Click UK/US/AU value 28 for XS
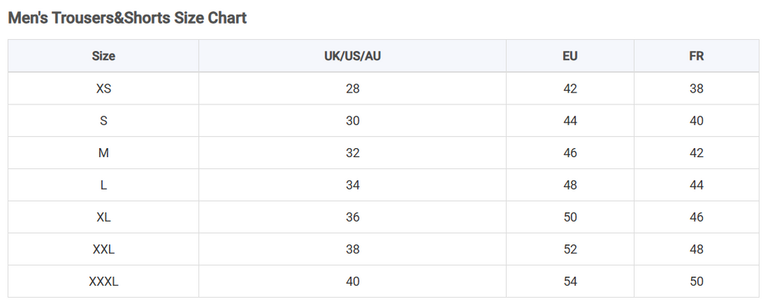The image size is (770, 306). pos(353,89)
